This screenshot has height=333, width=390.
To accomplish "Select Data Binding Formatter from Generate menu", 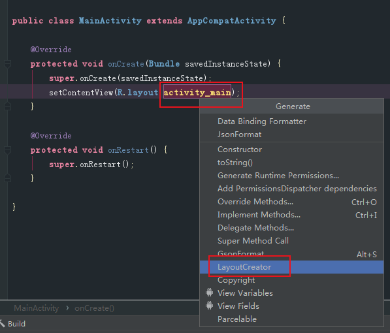I will tap(291, 121).
